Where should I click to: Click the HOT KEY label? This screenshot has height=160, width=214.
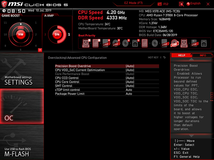pos(153,57)
